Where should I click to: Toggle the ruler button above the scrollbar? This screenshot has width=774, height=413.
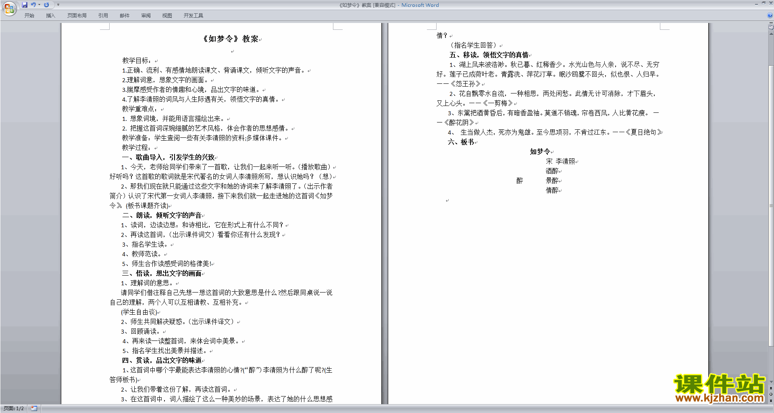[771, 27]
